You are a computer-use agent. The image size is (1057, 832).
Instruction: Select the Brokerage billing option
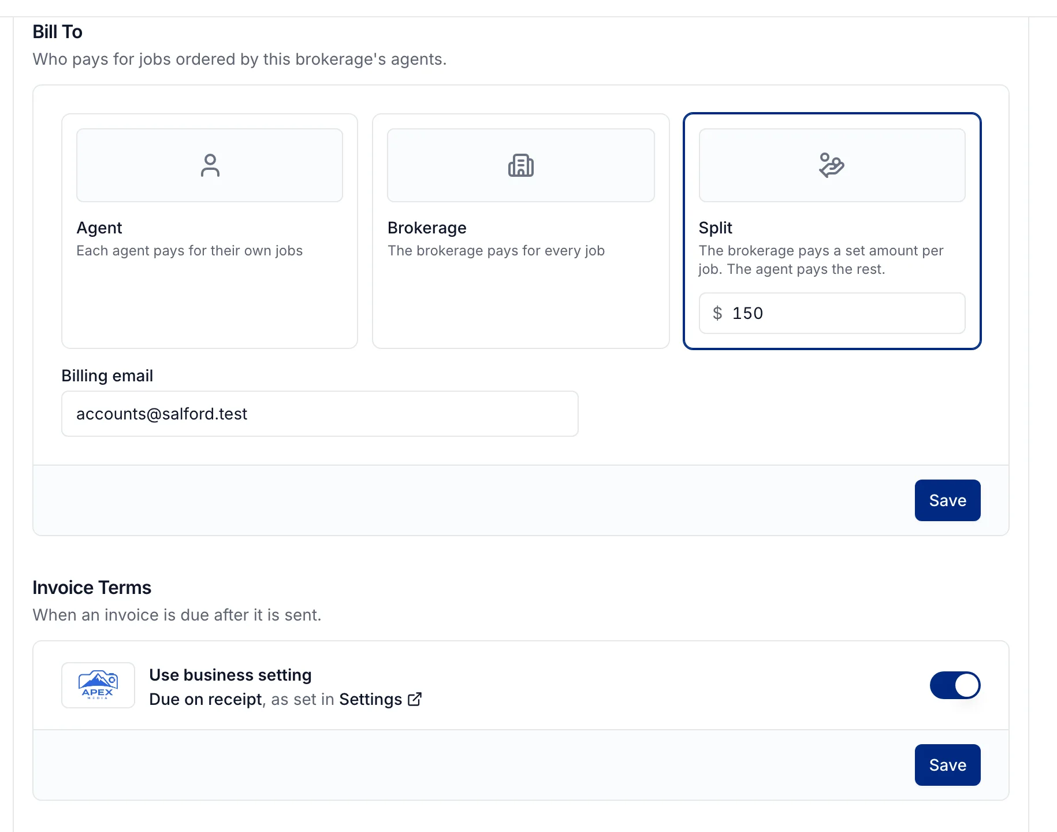pyautogui.click(x=520, y=231)
